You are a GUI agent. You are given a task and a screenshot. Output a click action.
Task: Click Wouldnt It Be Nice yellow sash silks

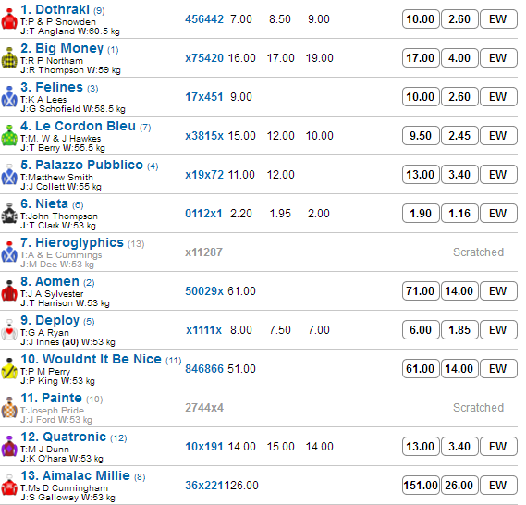coord(9,369)
